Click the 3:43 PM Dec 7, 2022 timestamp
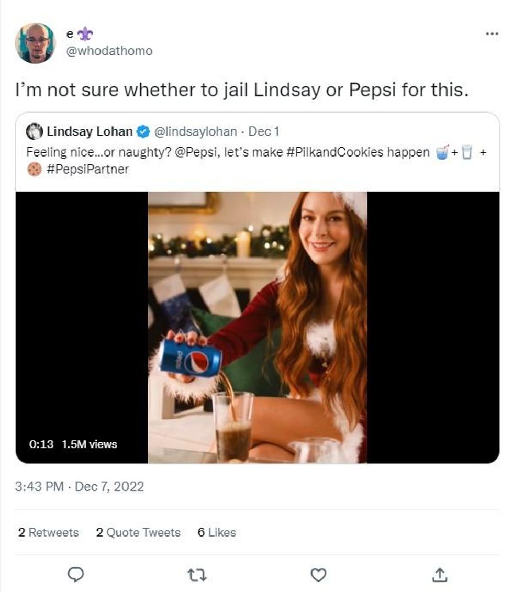This screenshot has height=592, width=513. 80,486
